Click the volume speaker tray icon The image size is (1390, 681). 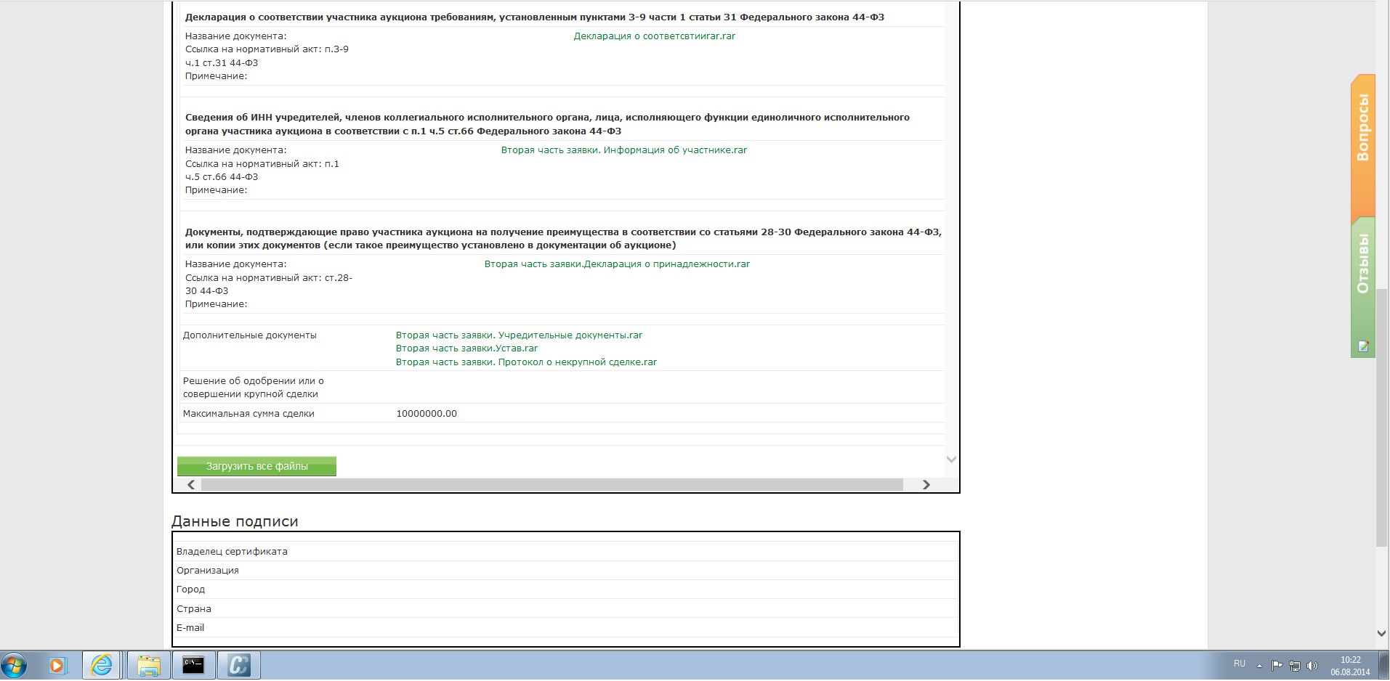coord(1312,666)
